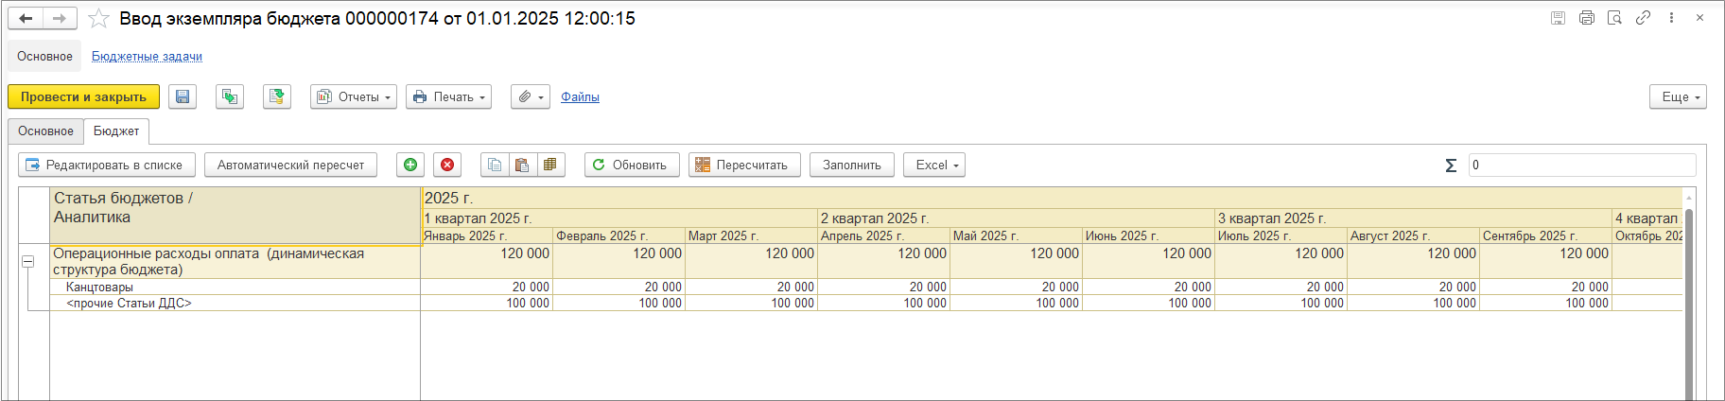Click the floppy disk save icon
The height and width of the screenshot is (401, 1725).
[x=183, y=96]
